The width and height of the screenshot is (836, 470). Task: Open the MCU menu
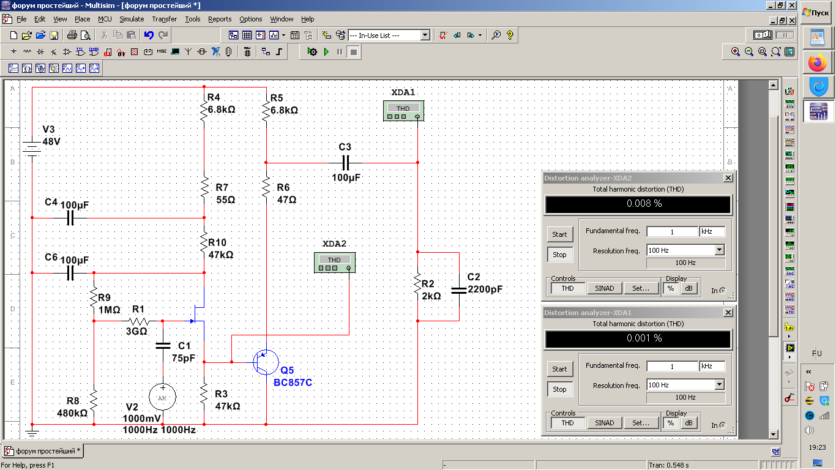(x=105, y=19)
